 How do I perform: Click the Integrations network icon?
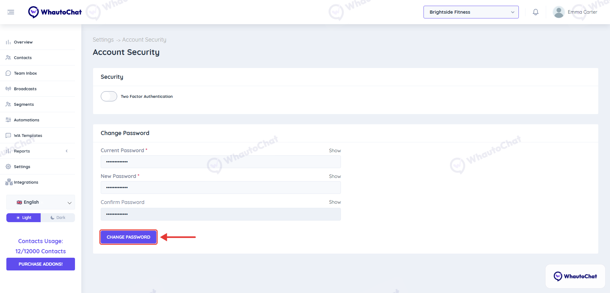pyautogui.click(x=9, y=182)
